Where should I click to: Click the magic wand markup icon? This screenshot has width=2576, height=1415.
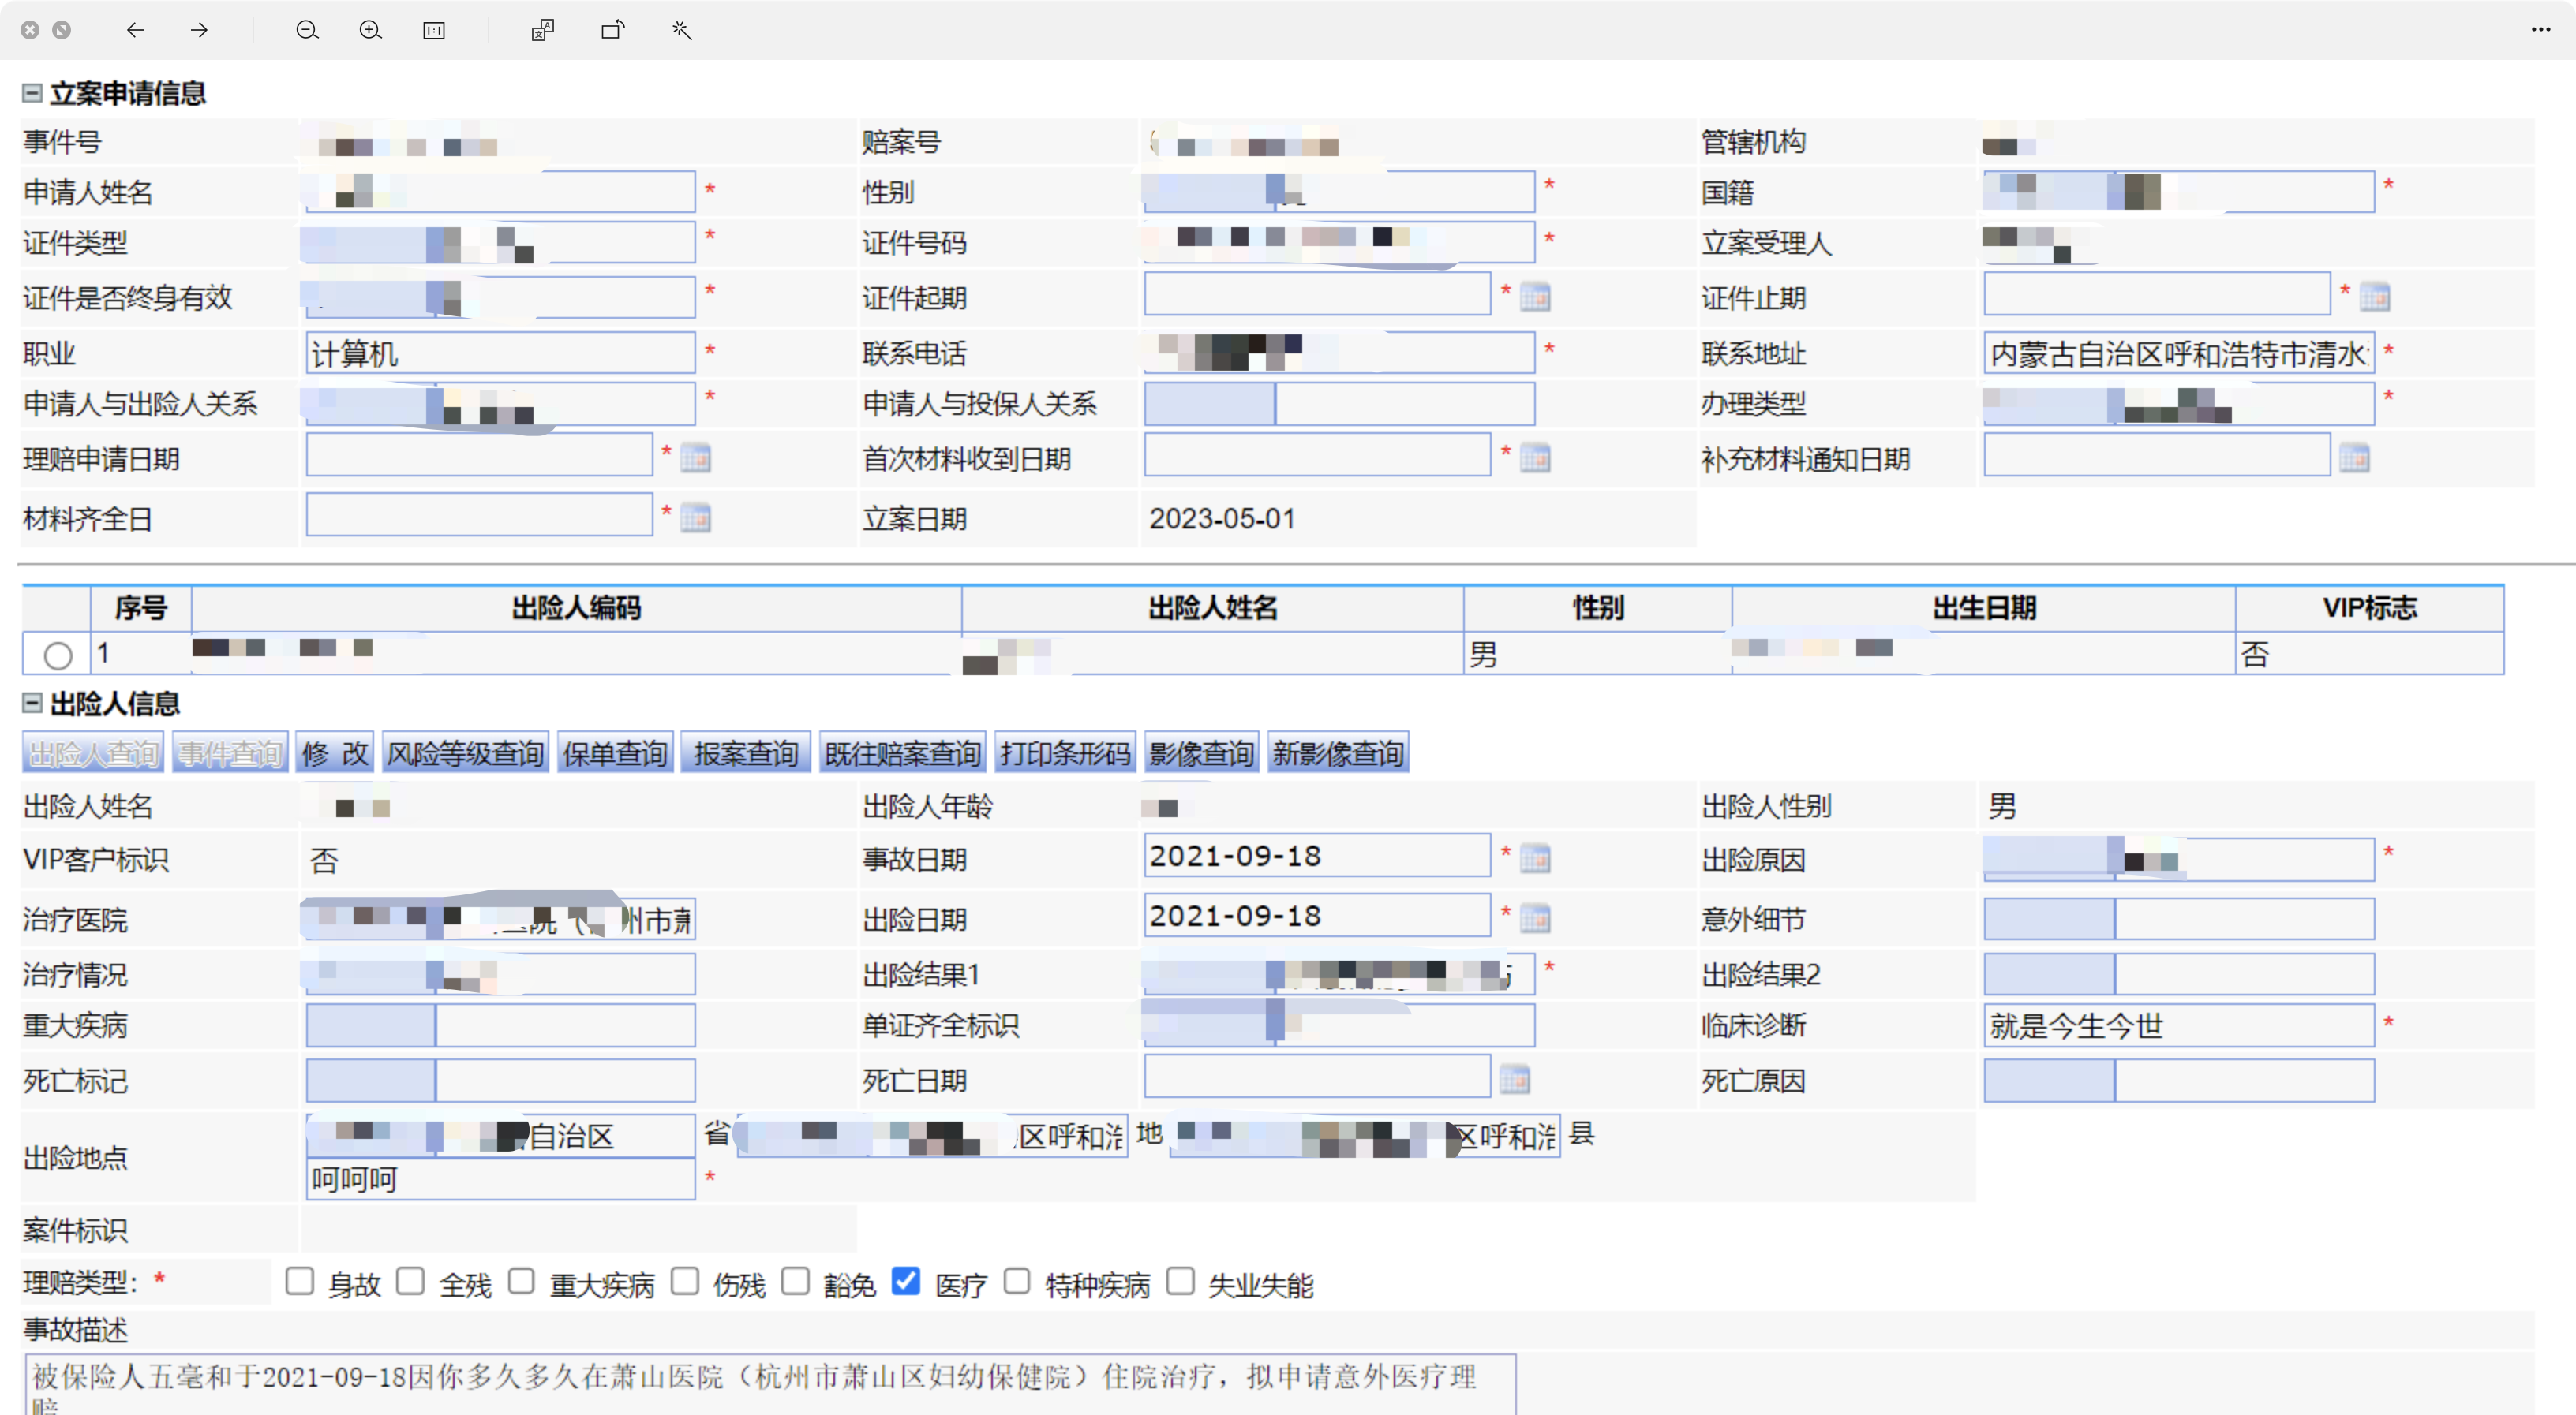[681, 30]
